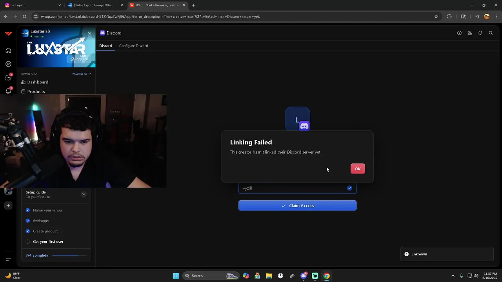Click the 'unknown' toast notification

click(447, 254)
